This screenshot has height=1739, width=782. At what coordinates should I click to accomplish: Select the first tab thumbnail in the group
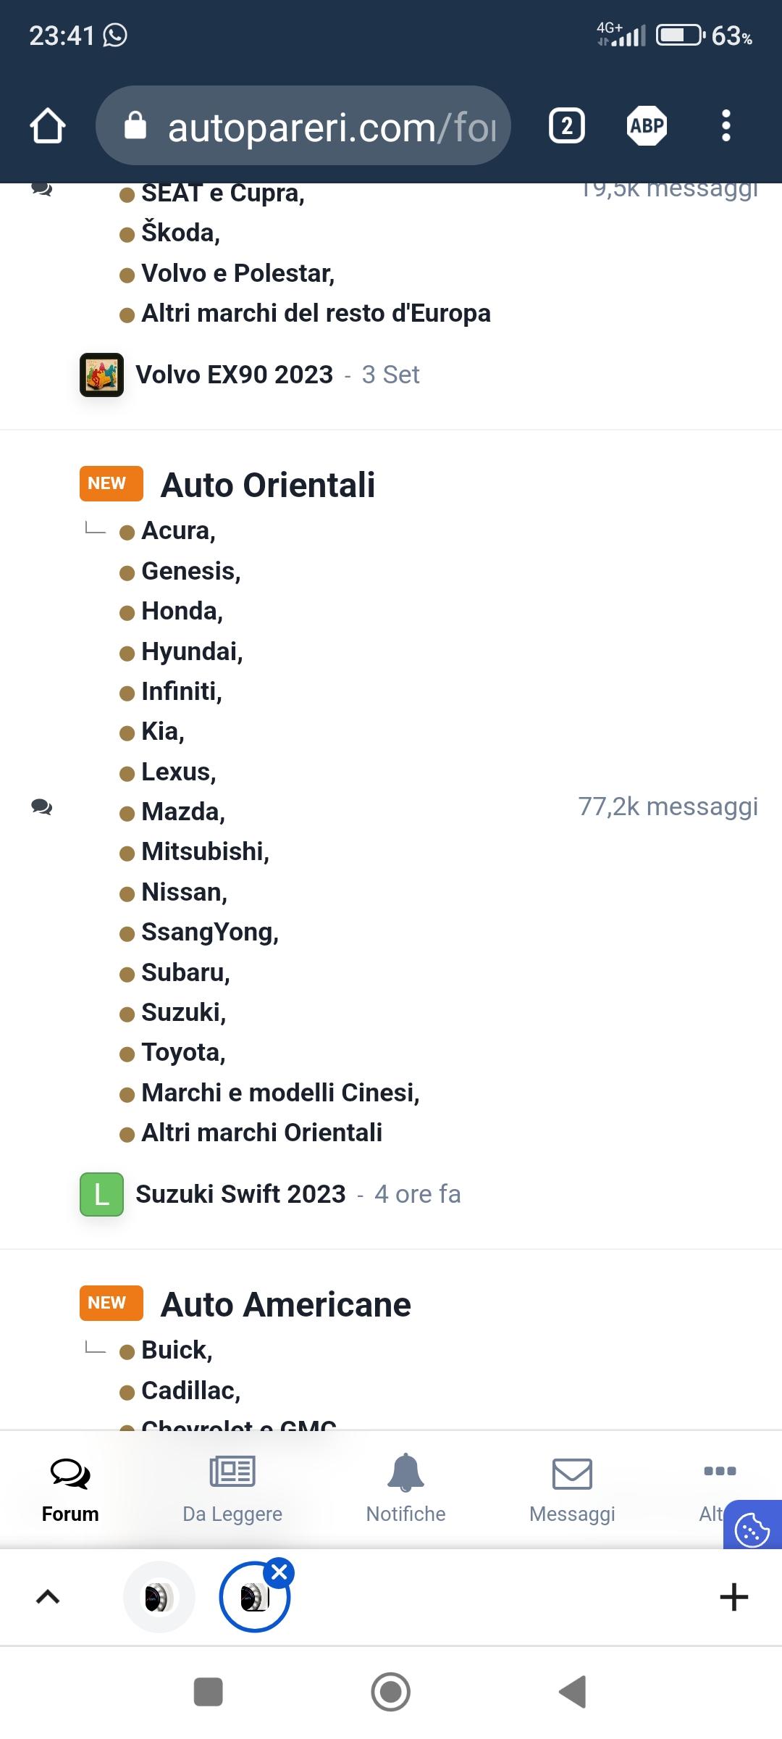159,1597
